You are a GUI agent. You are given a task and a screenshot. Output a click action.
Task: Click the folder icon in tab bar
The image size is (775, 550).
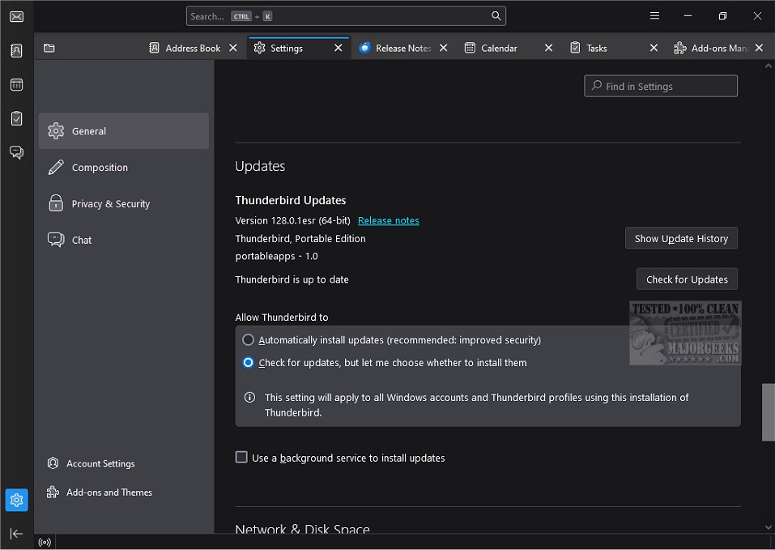click(x=49, y=49)
